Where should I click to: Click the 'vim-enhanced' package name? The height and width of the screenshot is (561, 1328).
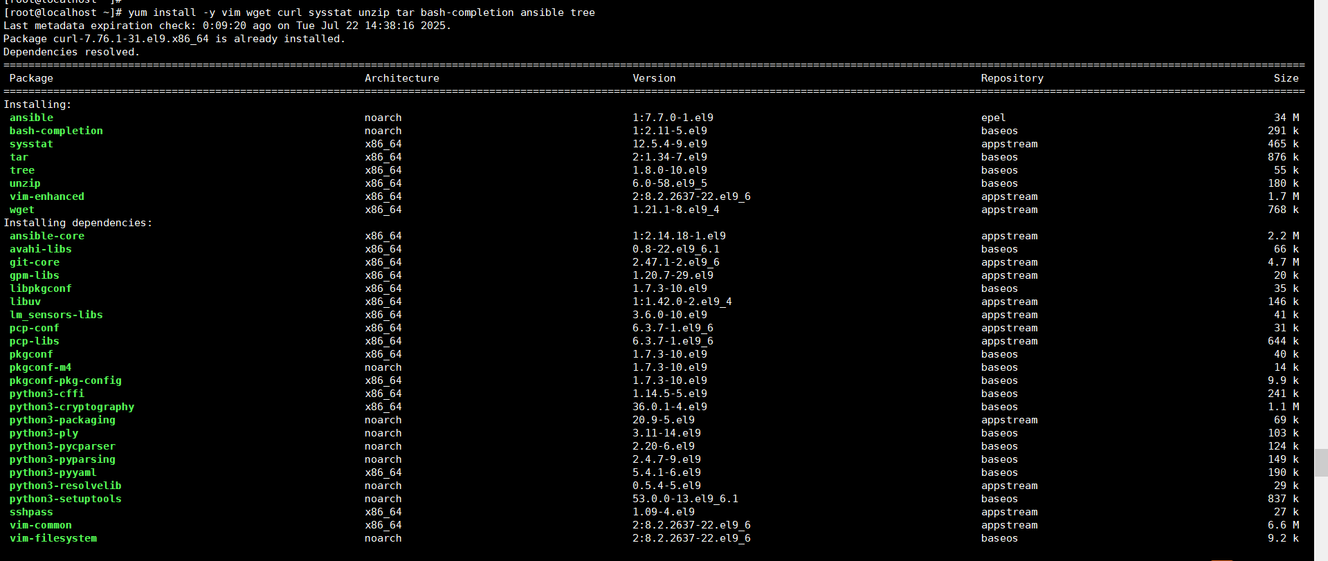47,196
